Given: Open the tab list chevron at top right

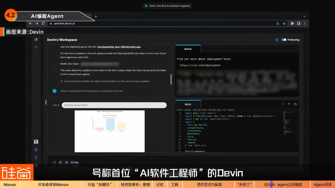Looking at the screenshot, I should point(304,16).
